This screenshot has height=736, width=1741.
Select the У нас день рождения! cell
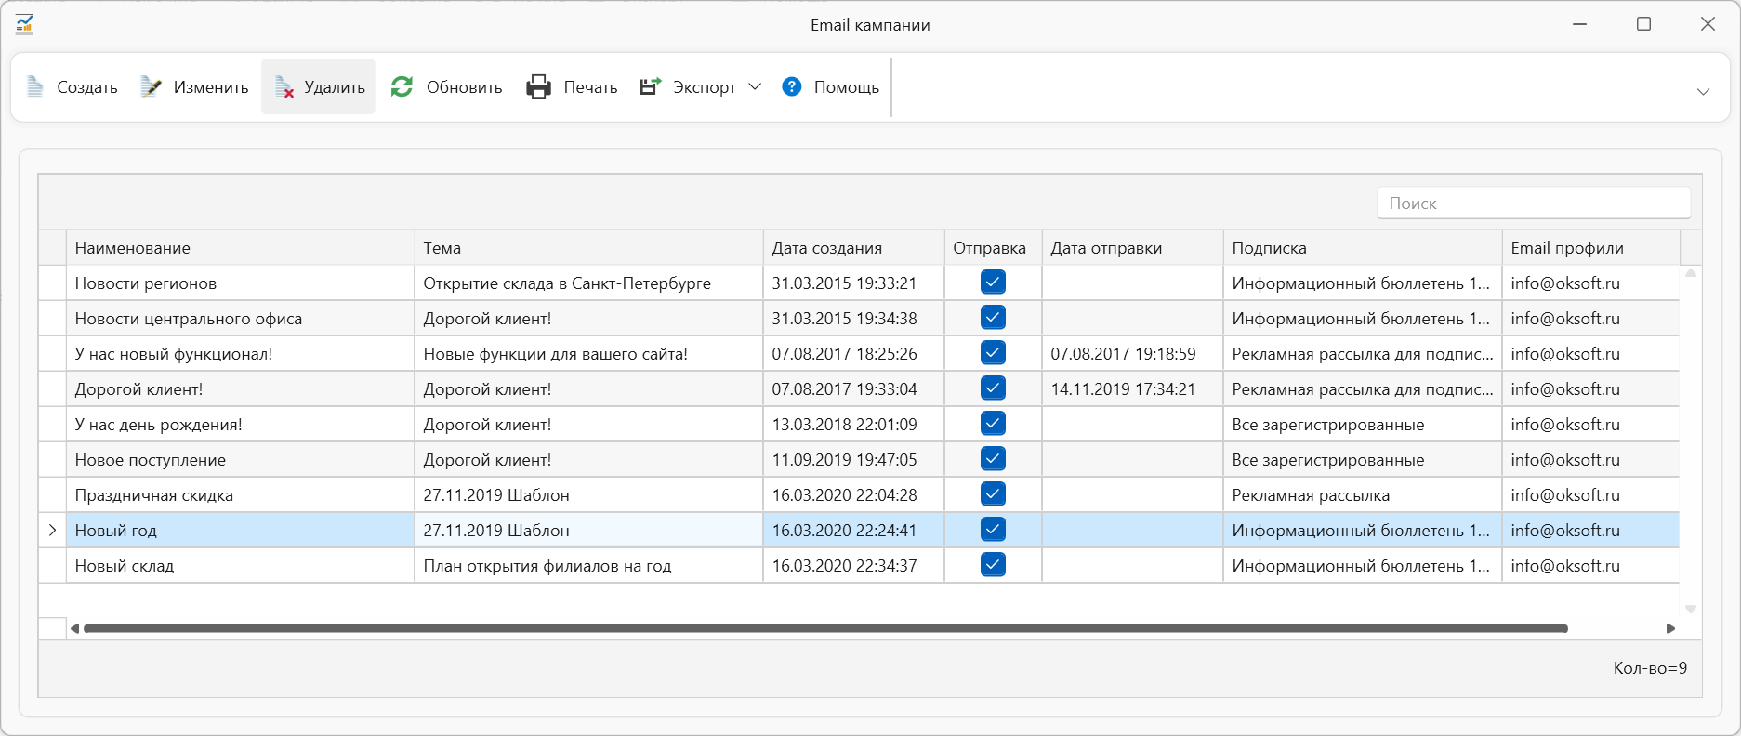240,425
